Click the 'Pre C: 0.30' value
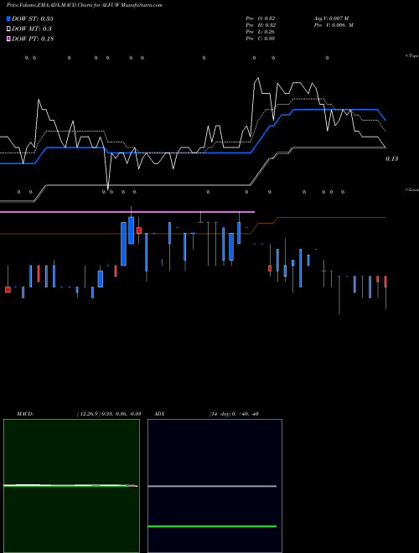Image resolution: width=419 pixels, height=553 pixels. (x=261, y=39)
